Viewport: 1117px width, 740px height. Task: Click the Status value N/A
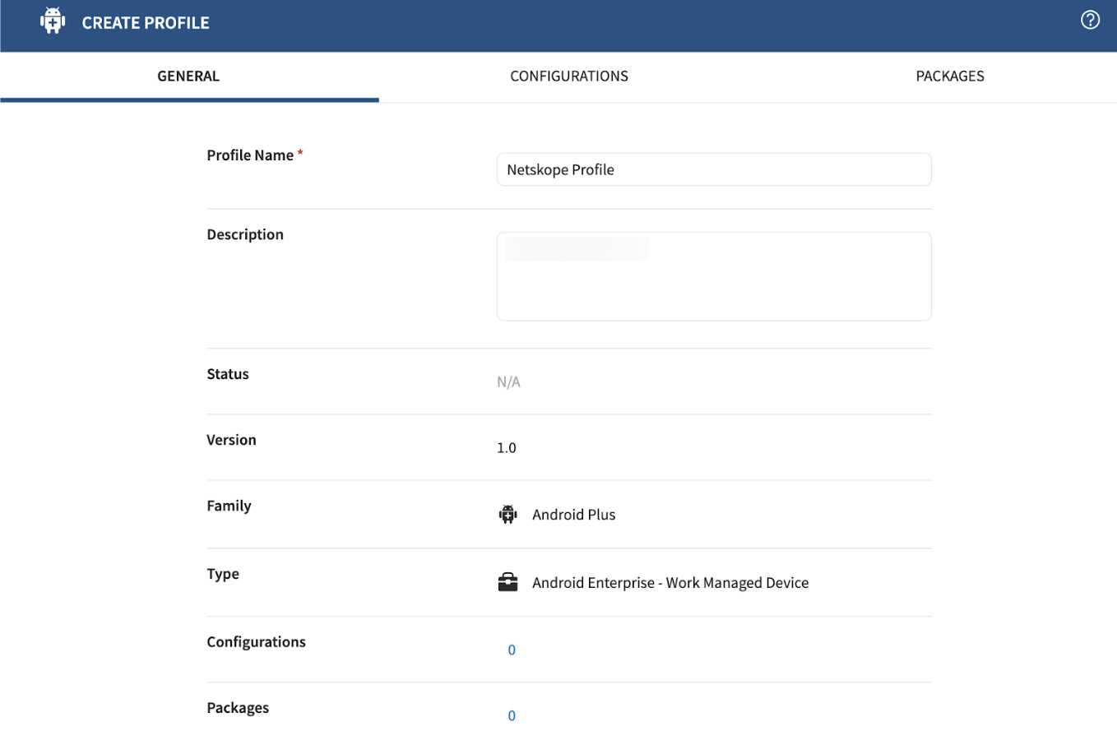tap(508, 382)
